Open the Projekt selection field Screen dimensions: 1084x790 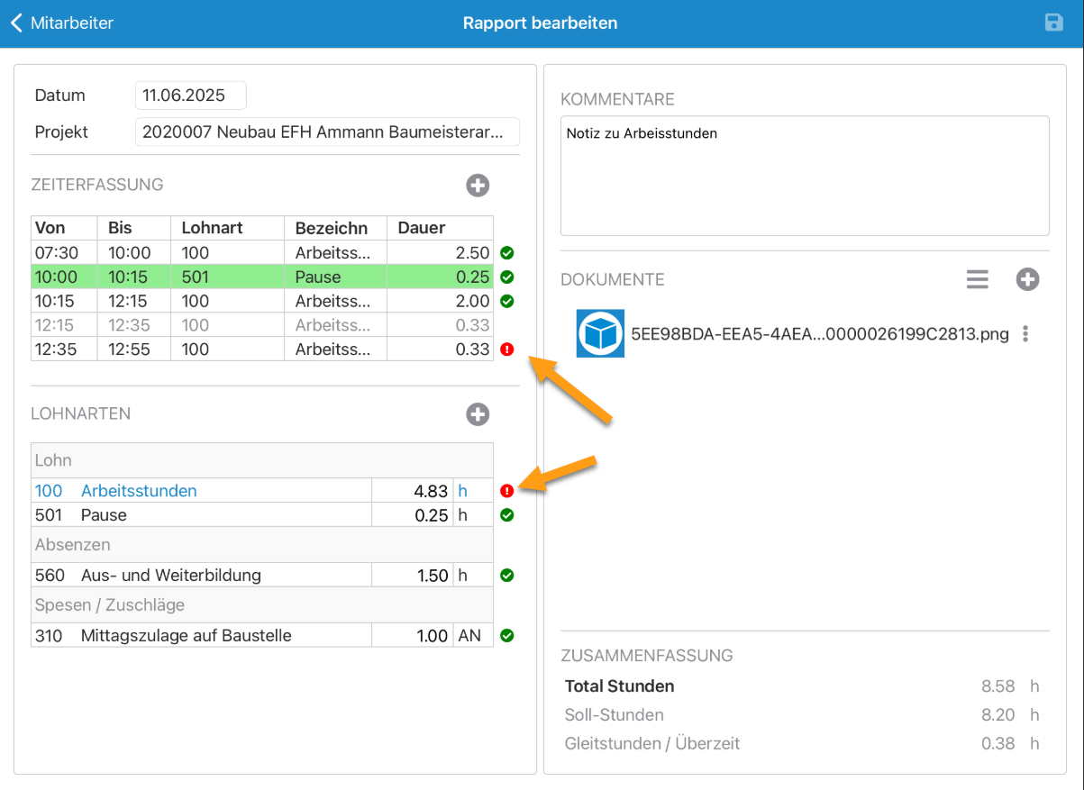point(326,132)
